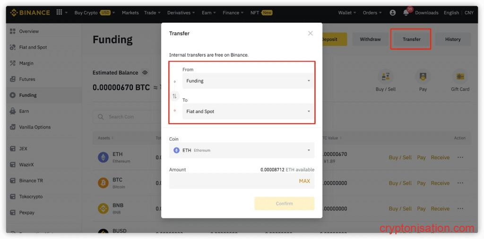Click the Amount input field
The image size is (484, 239).
[232, 181]
